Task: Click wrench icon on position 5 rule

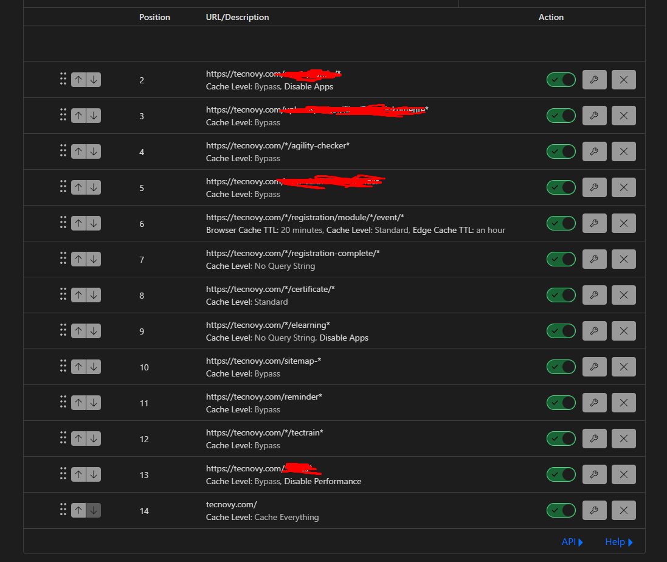Action: [x=594, y=187]
